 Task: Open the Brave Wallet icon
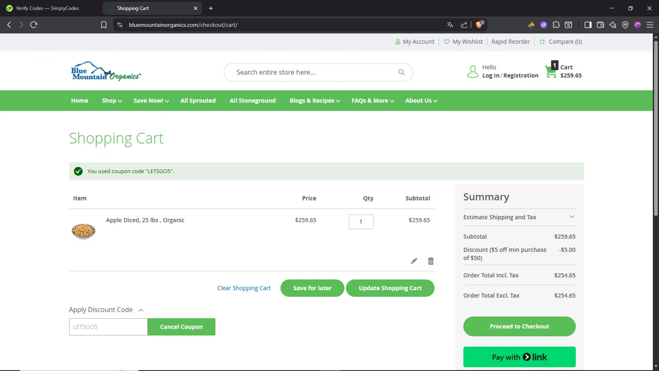tap(601, 25)
